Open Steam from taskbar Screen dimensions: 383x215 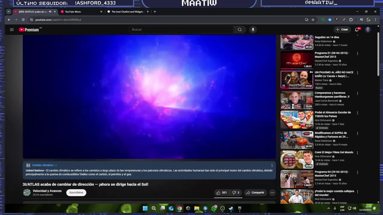click(231, 208)
